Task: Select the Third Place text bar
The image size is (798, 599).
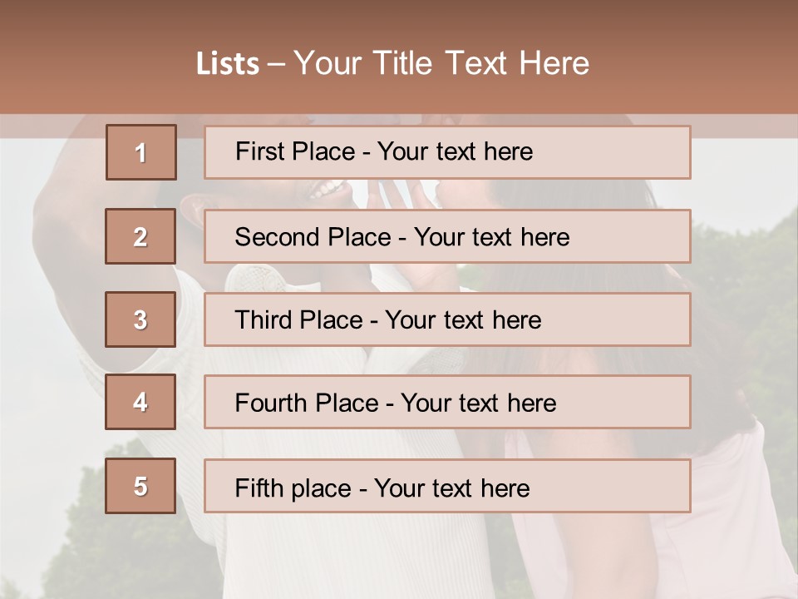Action: point(447,319)
